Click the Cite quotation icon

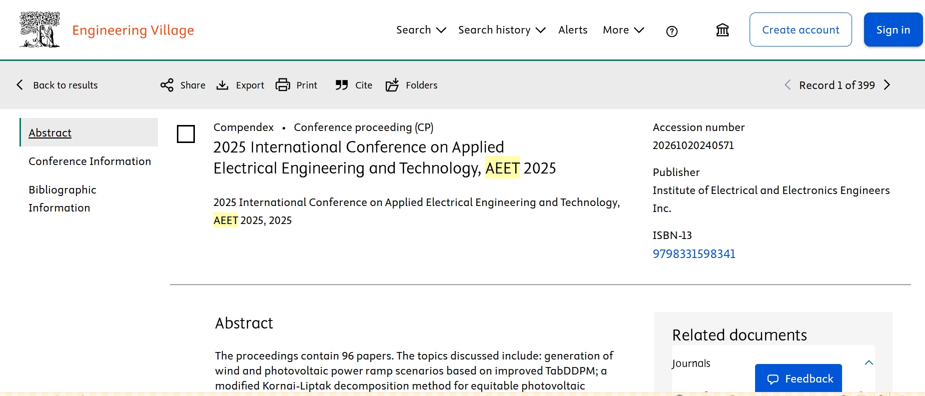(x=342, y=85)
